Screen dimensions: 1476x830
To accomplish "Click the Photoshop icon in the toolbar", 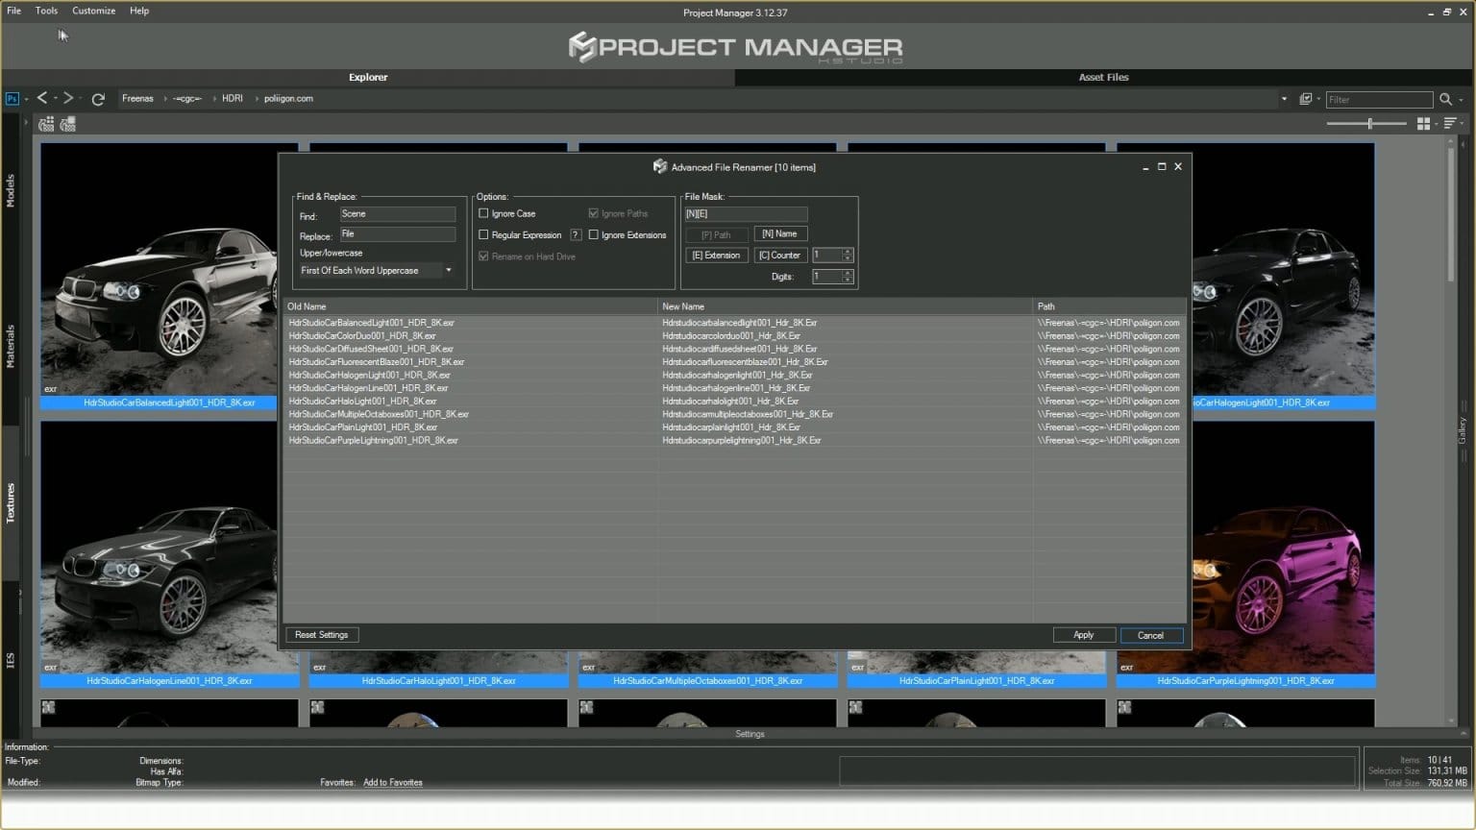I will pos(12,98).
